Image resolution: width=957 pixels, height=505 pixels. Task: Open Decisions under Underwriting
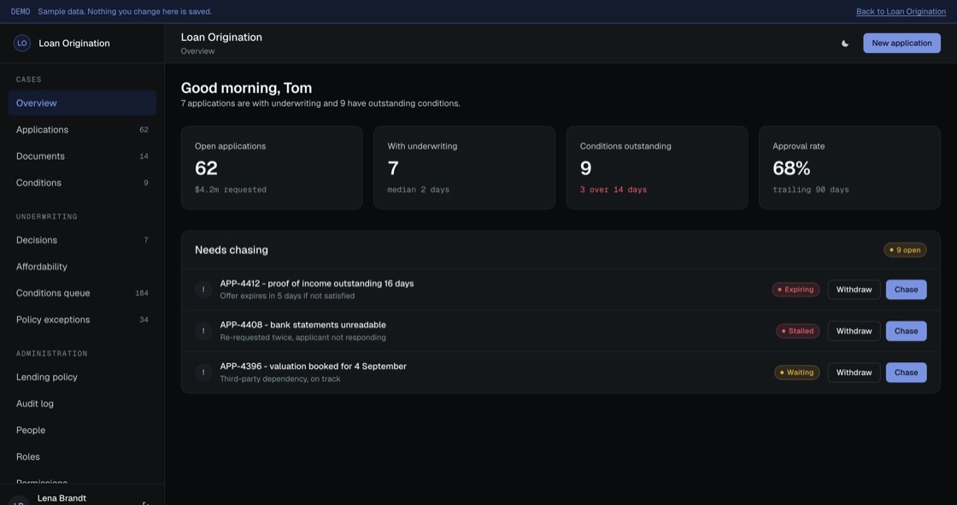click(82, 240)
